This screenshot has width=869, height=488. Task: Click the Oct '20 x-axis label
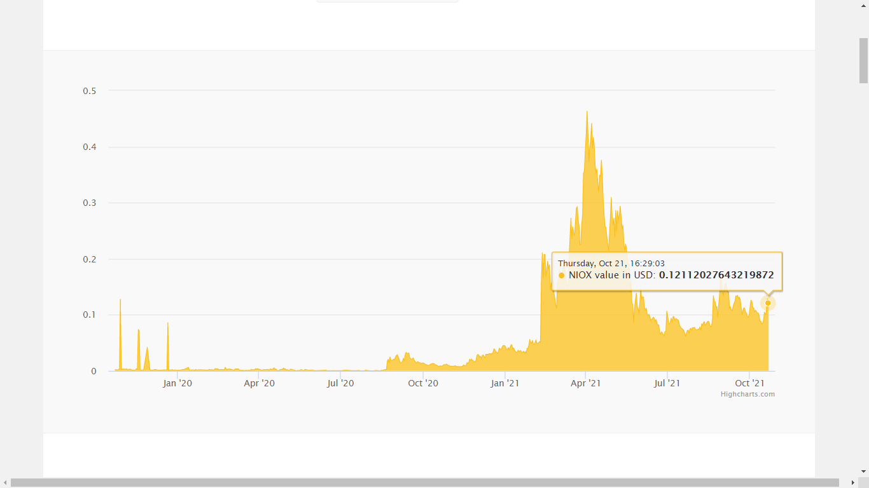tap(423, 383)
